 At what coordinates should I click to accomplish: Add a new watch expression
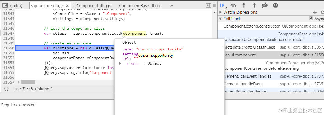[x=315, y=12]
